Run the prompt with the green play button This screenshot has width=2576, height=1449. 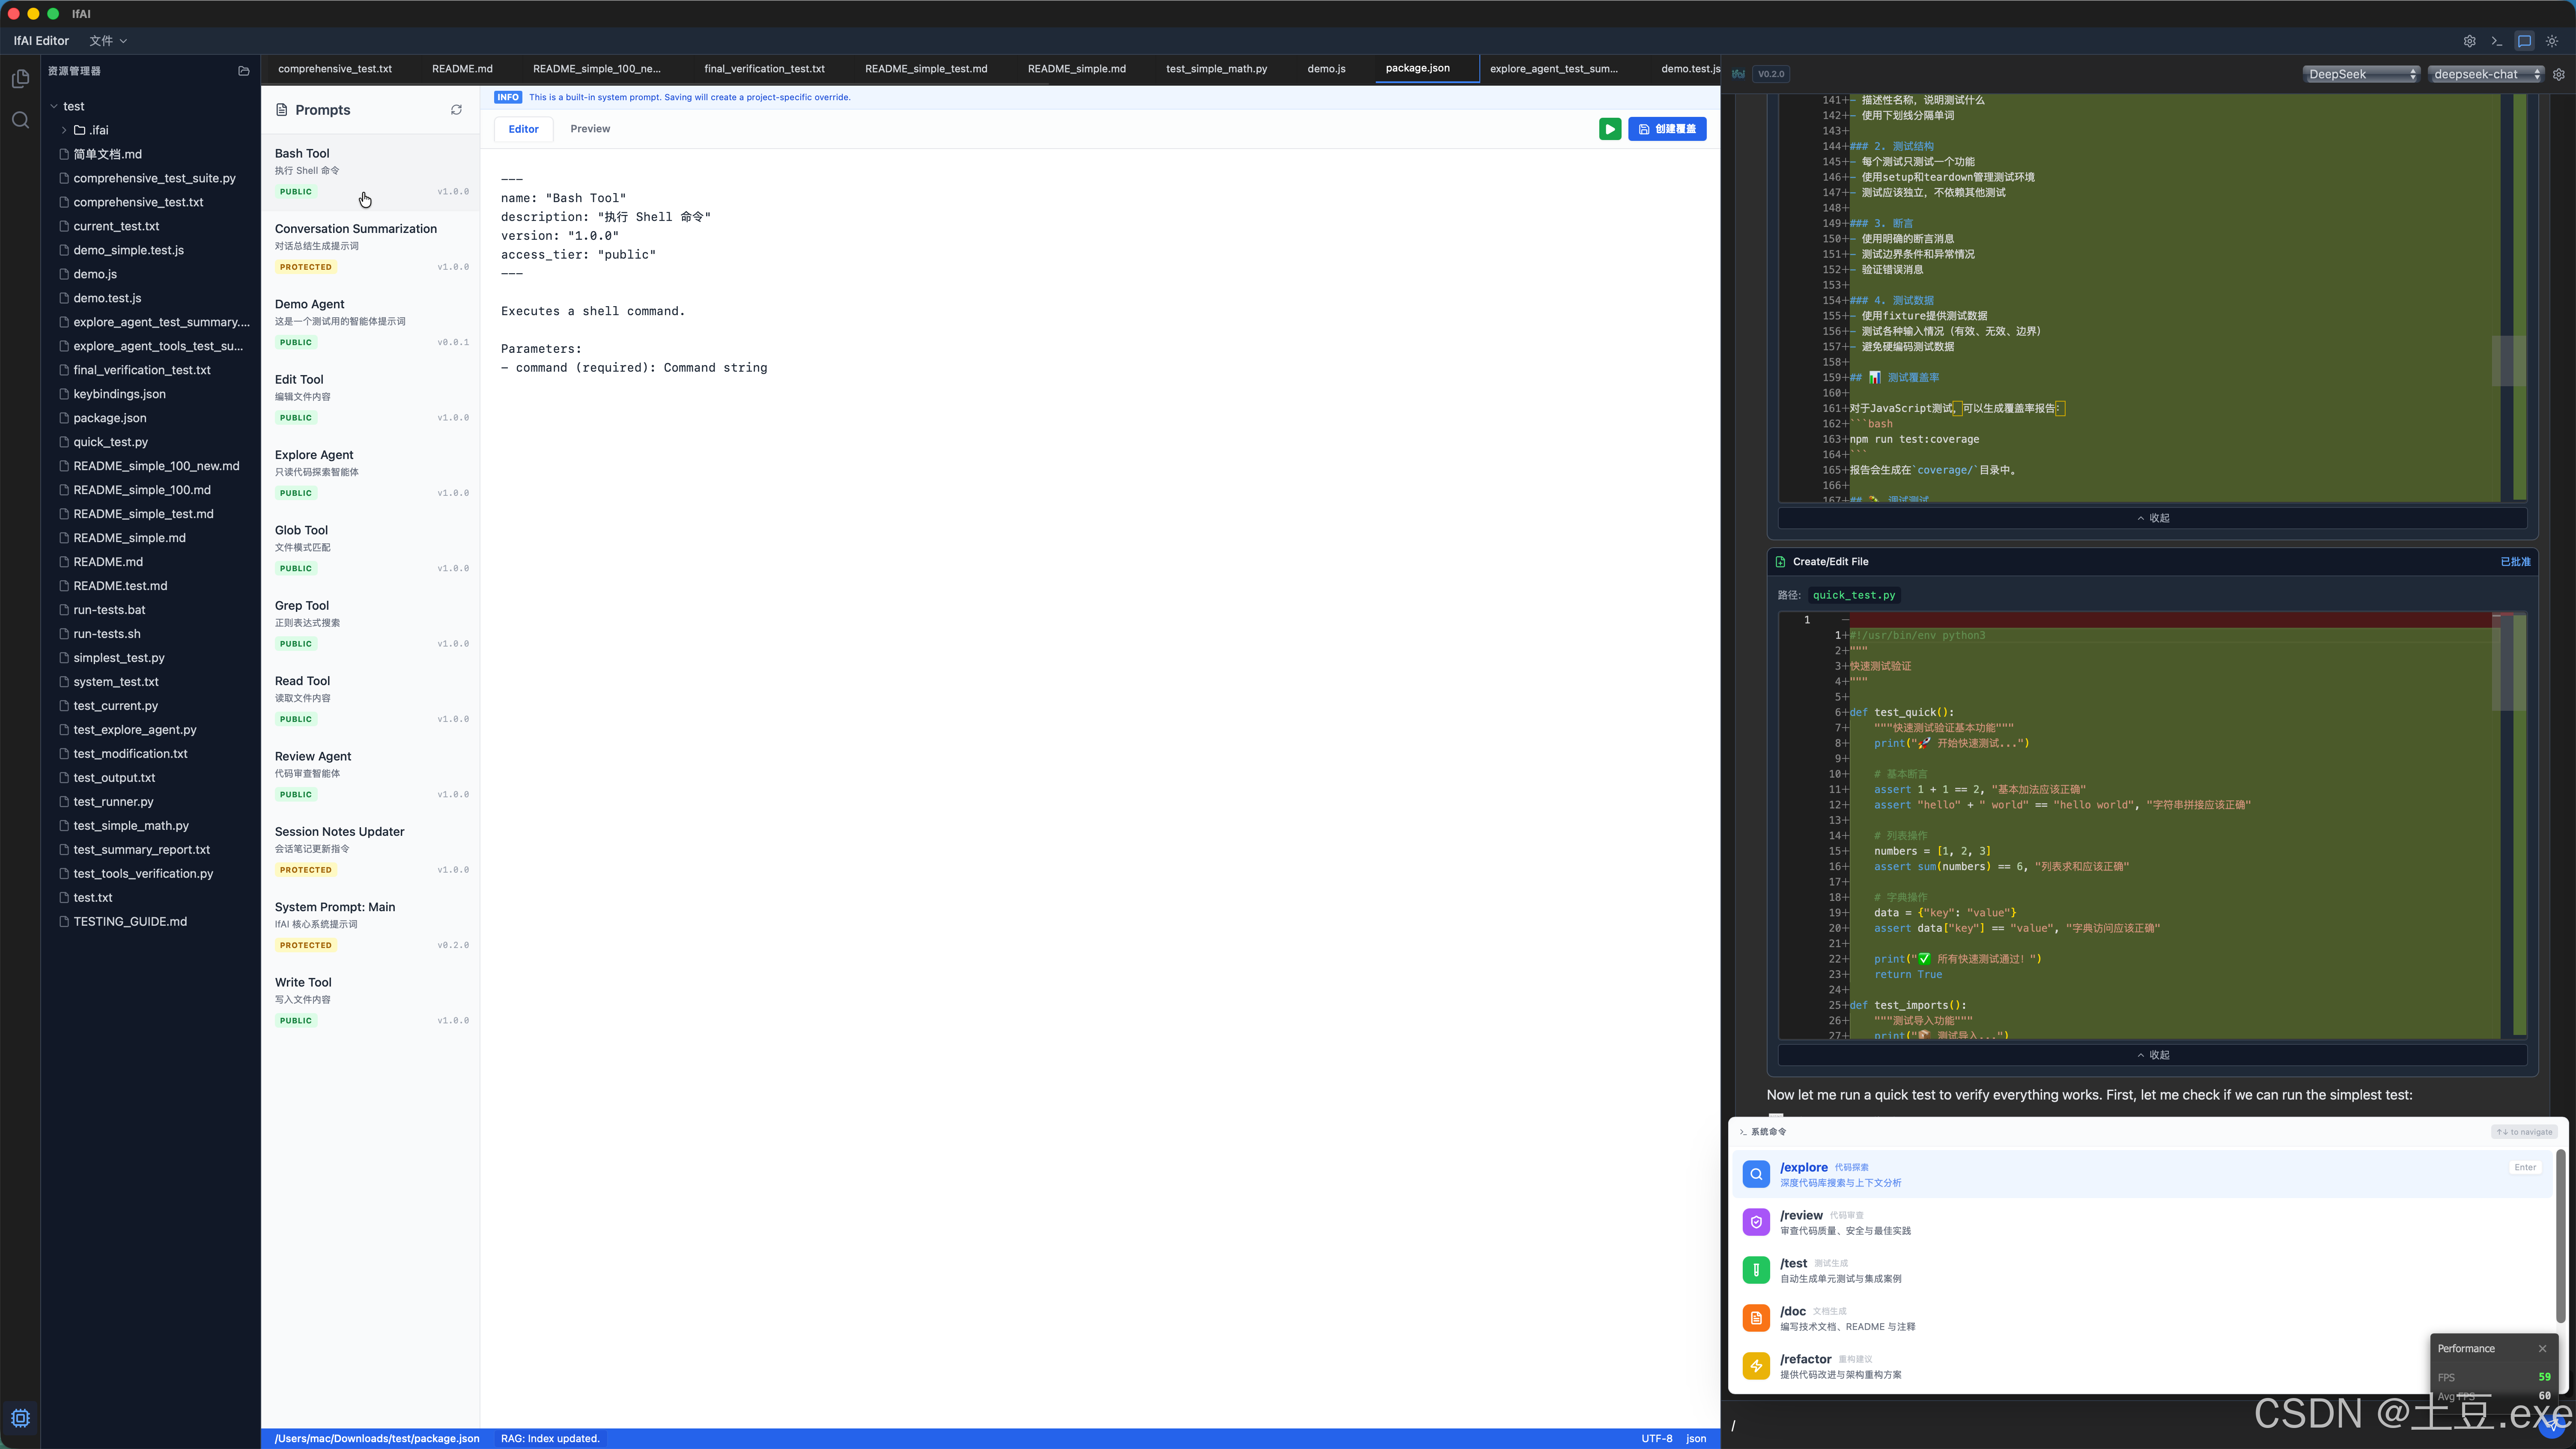[1609, 129]
